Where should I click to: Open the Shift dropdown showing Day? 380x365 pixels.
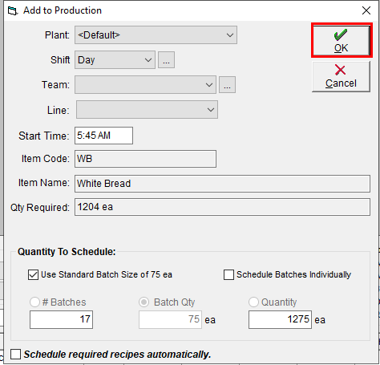[115, 60]
